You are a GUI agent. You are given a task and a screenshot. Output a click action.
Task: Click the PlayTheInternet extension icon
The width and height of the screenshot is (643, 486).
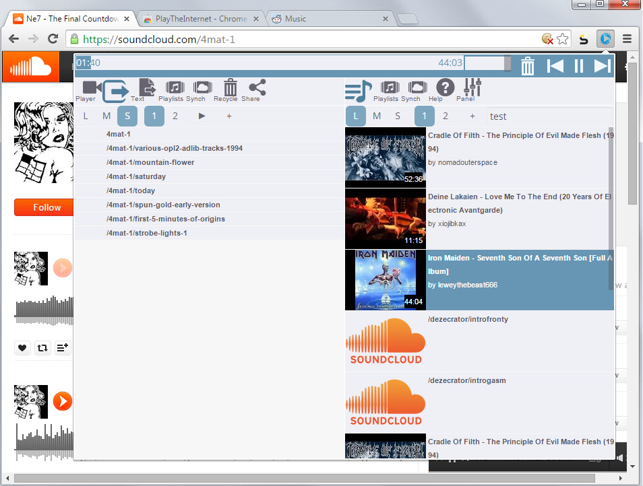(605, 39)
